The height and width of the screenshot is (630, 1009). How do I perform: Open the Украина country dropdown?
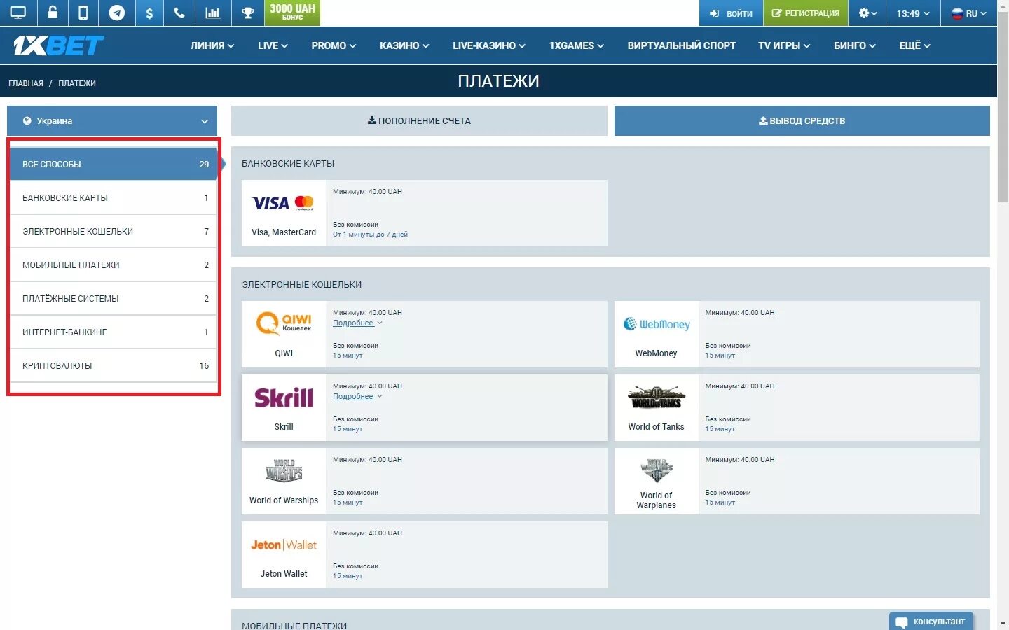pyautogui.click(x=112, y=120)
